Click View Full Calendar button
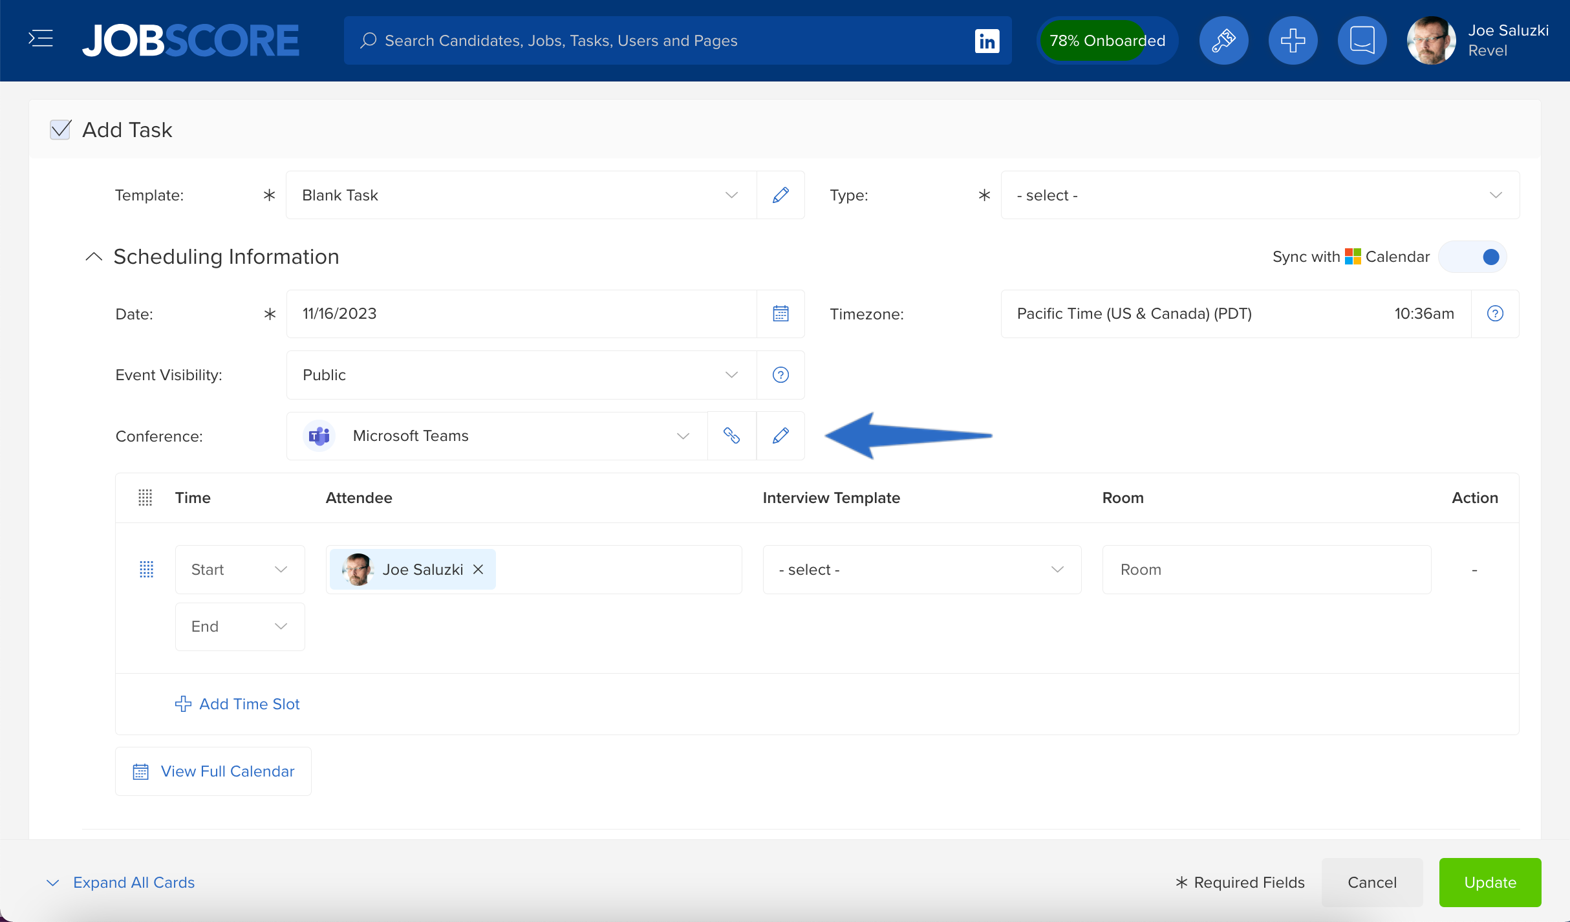Viewport: 1570px width, 922px height. [x=213, y=771]
